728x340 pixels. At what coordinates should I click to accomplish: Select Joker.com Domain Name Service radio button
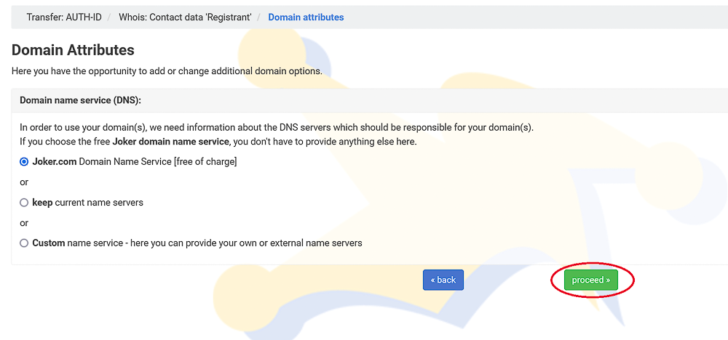coord(24,162)
